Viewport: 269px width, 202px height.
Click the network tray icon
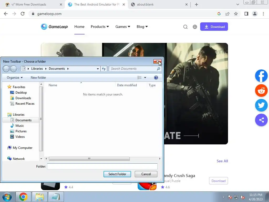pyautogui.click(x=236, y=197)
